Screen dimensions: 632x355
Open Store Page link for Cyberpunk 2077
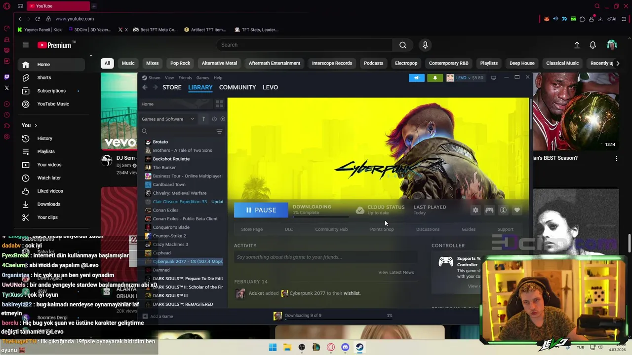click(x=252, y=229)
